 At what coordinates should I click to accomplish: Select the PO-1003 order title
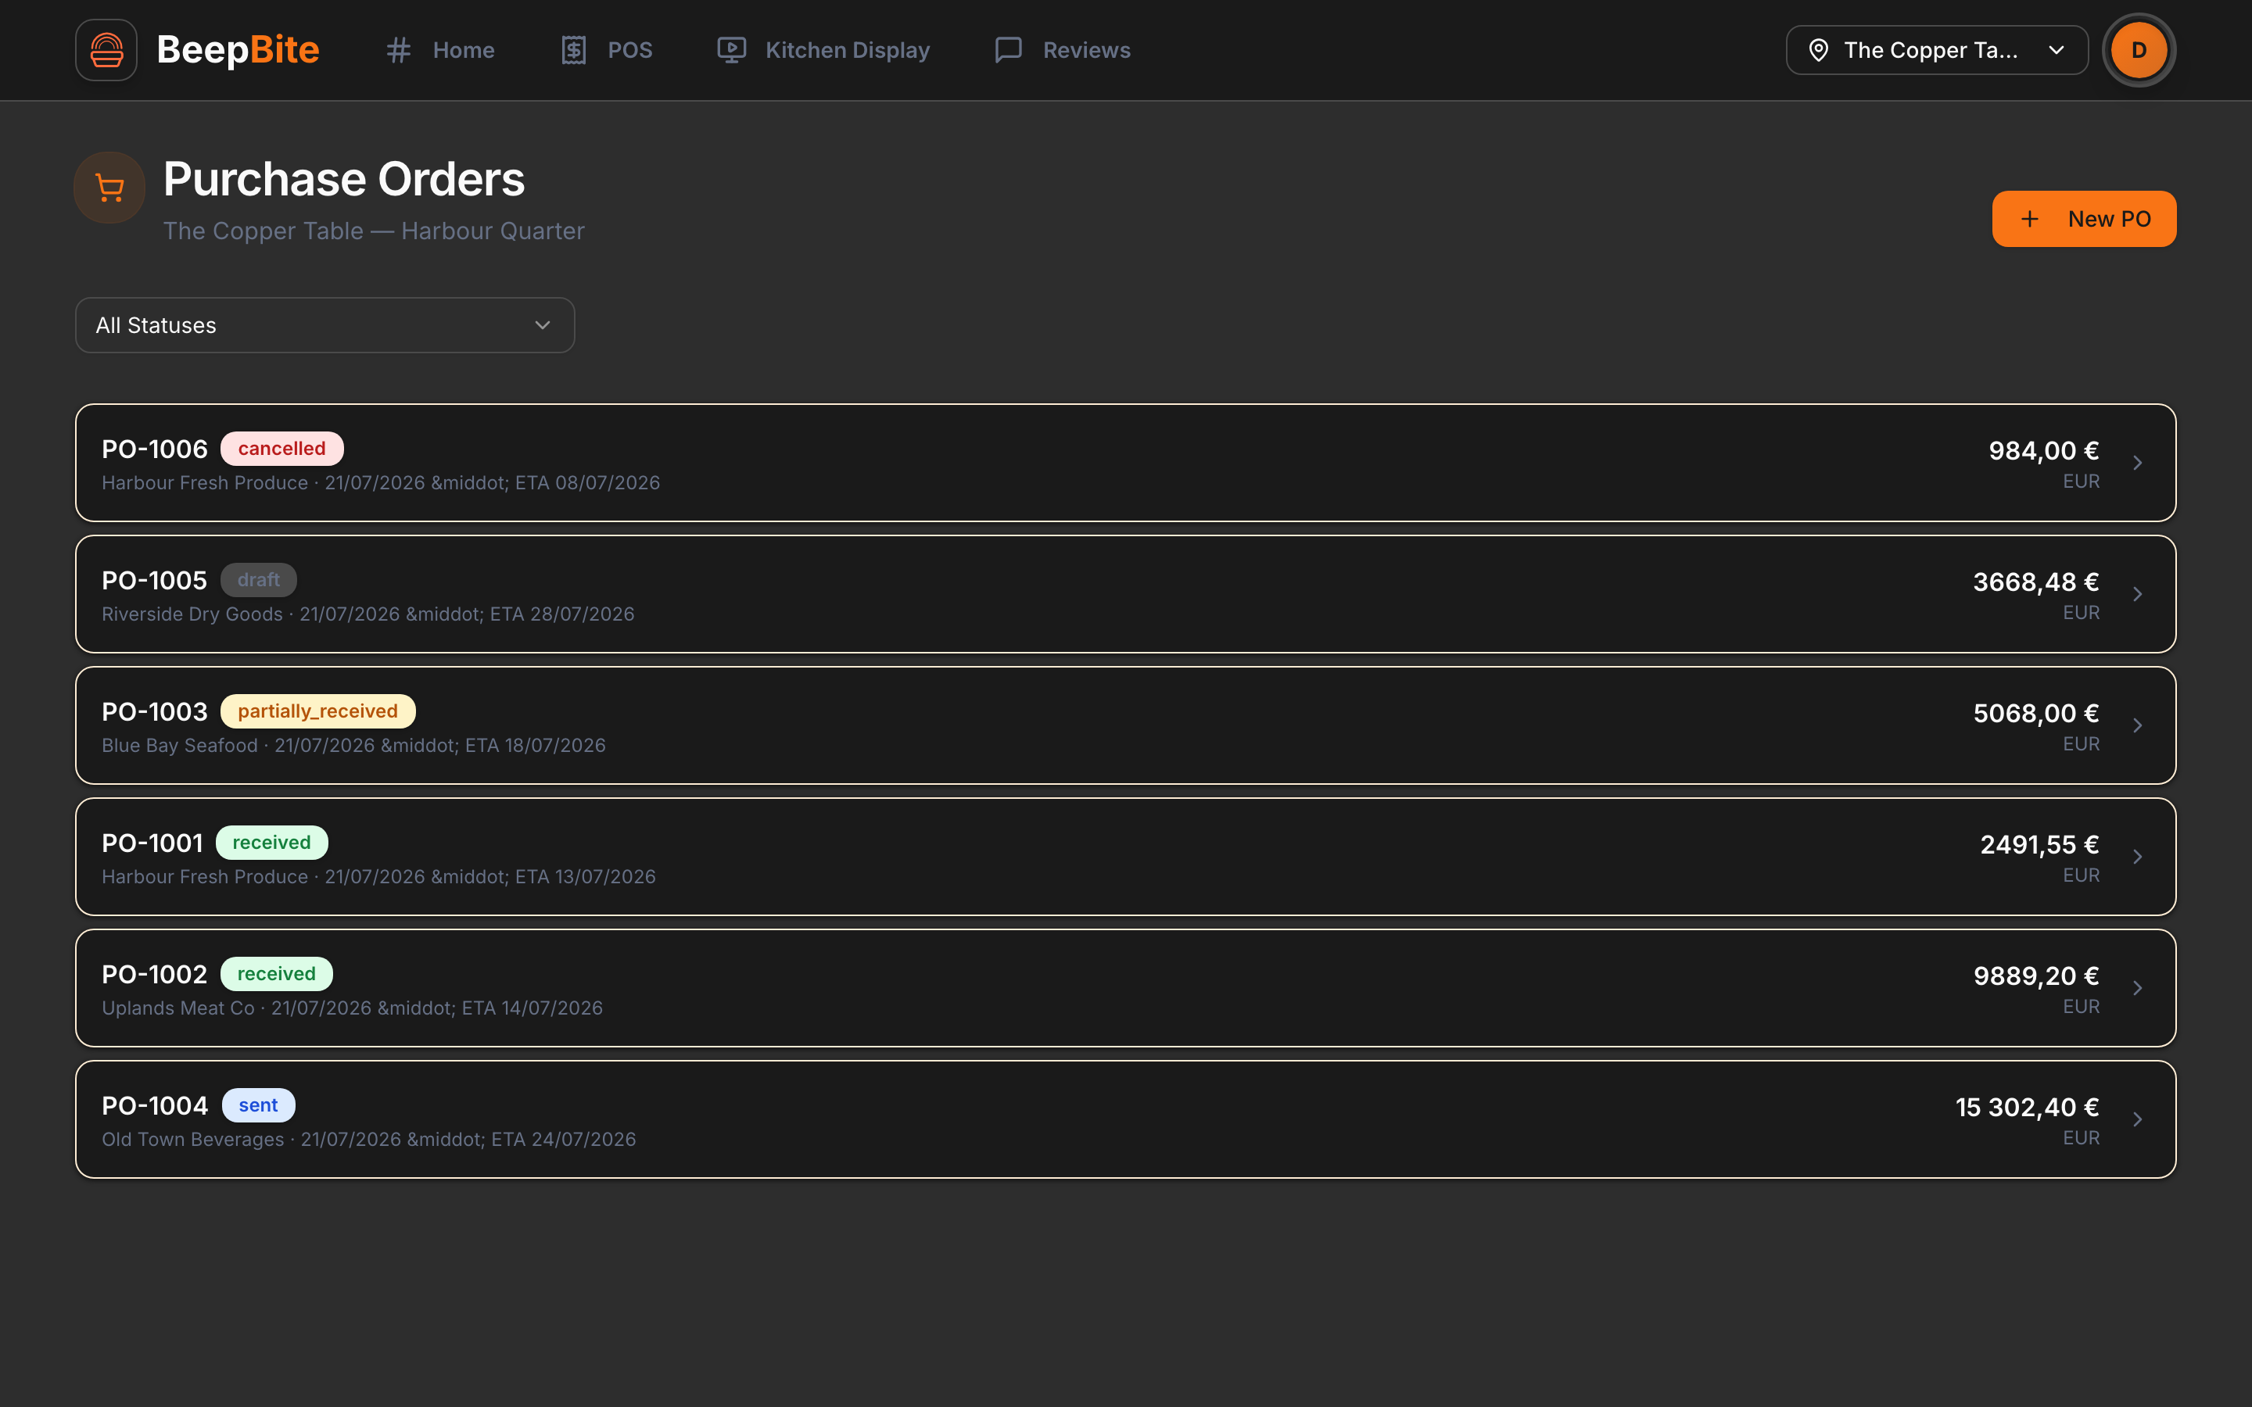[155, 712]
